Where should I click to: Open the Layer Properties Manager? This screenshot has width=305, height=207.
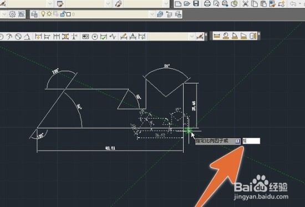tap(34, 14)
